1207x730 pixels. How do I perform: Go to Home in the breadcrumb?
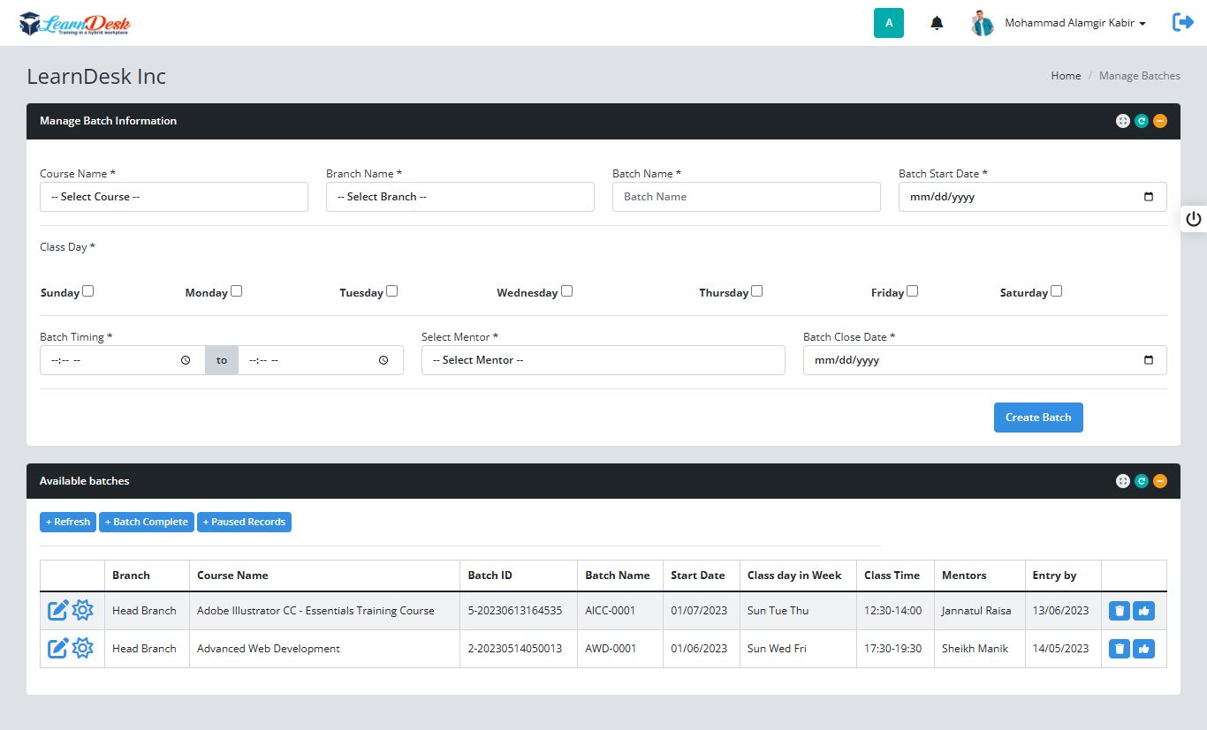(x=1066, y=76)
